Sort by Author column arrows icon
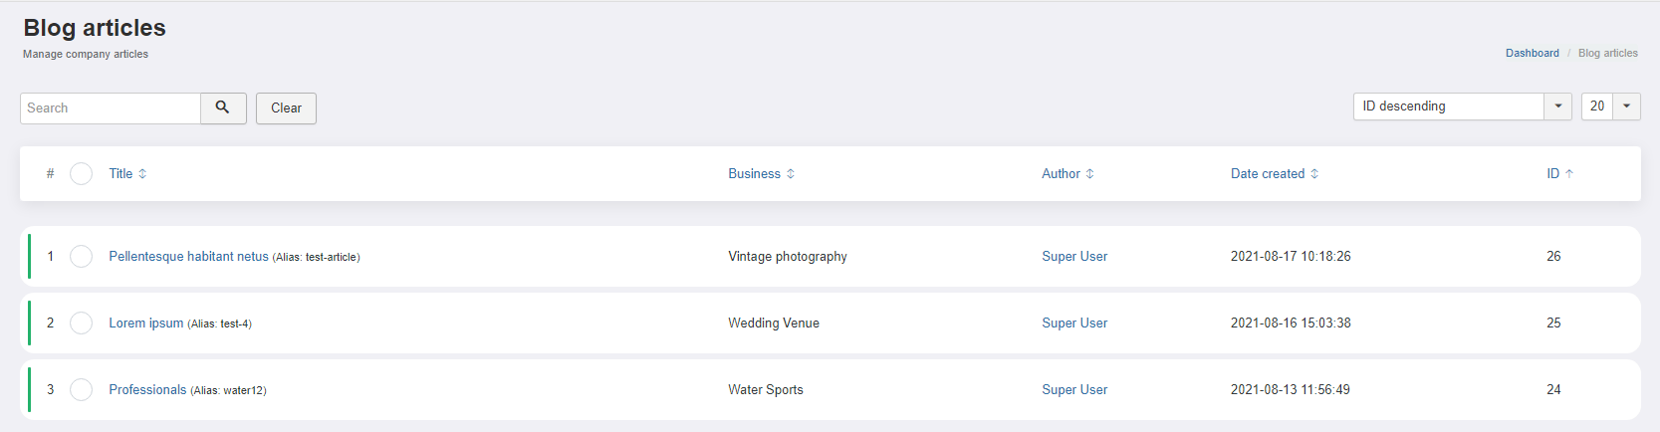 pyautogui.click(x=1089, y=173)
